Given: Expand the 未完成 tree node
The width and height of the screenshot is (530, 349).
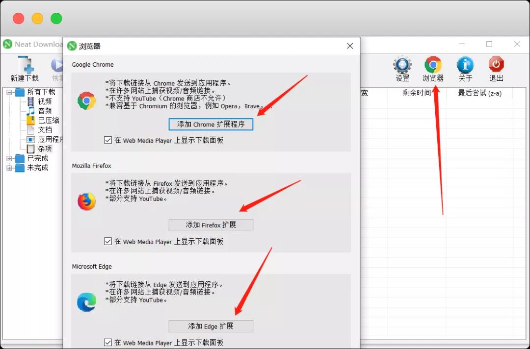Looking at the screenshot, I should pyautogui.click(x=9, y=168).
